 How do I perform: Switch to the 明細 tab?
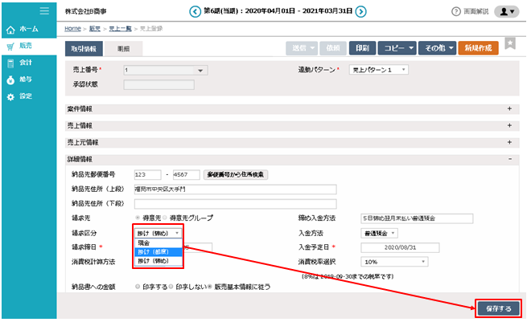point(124,49)
